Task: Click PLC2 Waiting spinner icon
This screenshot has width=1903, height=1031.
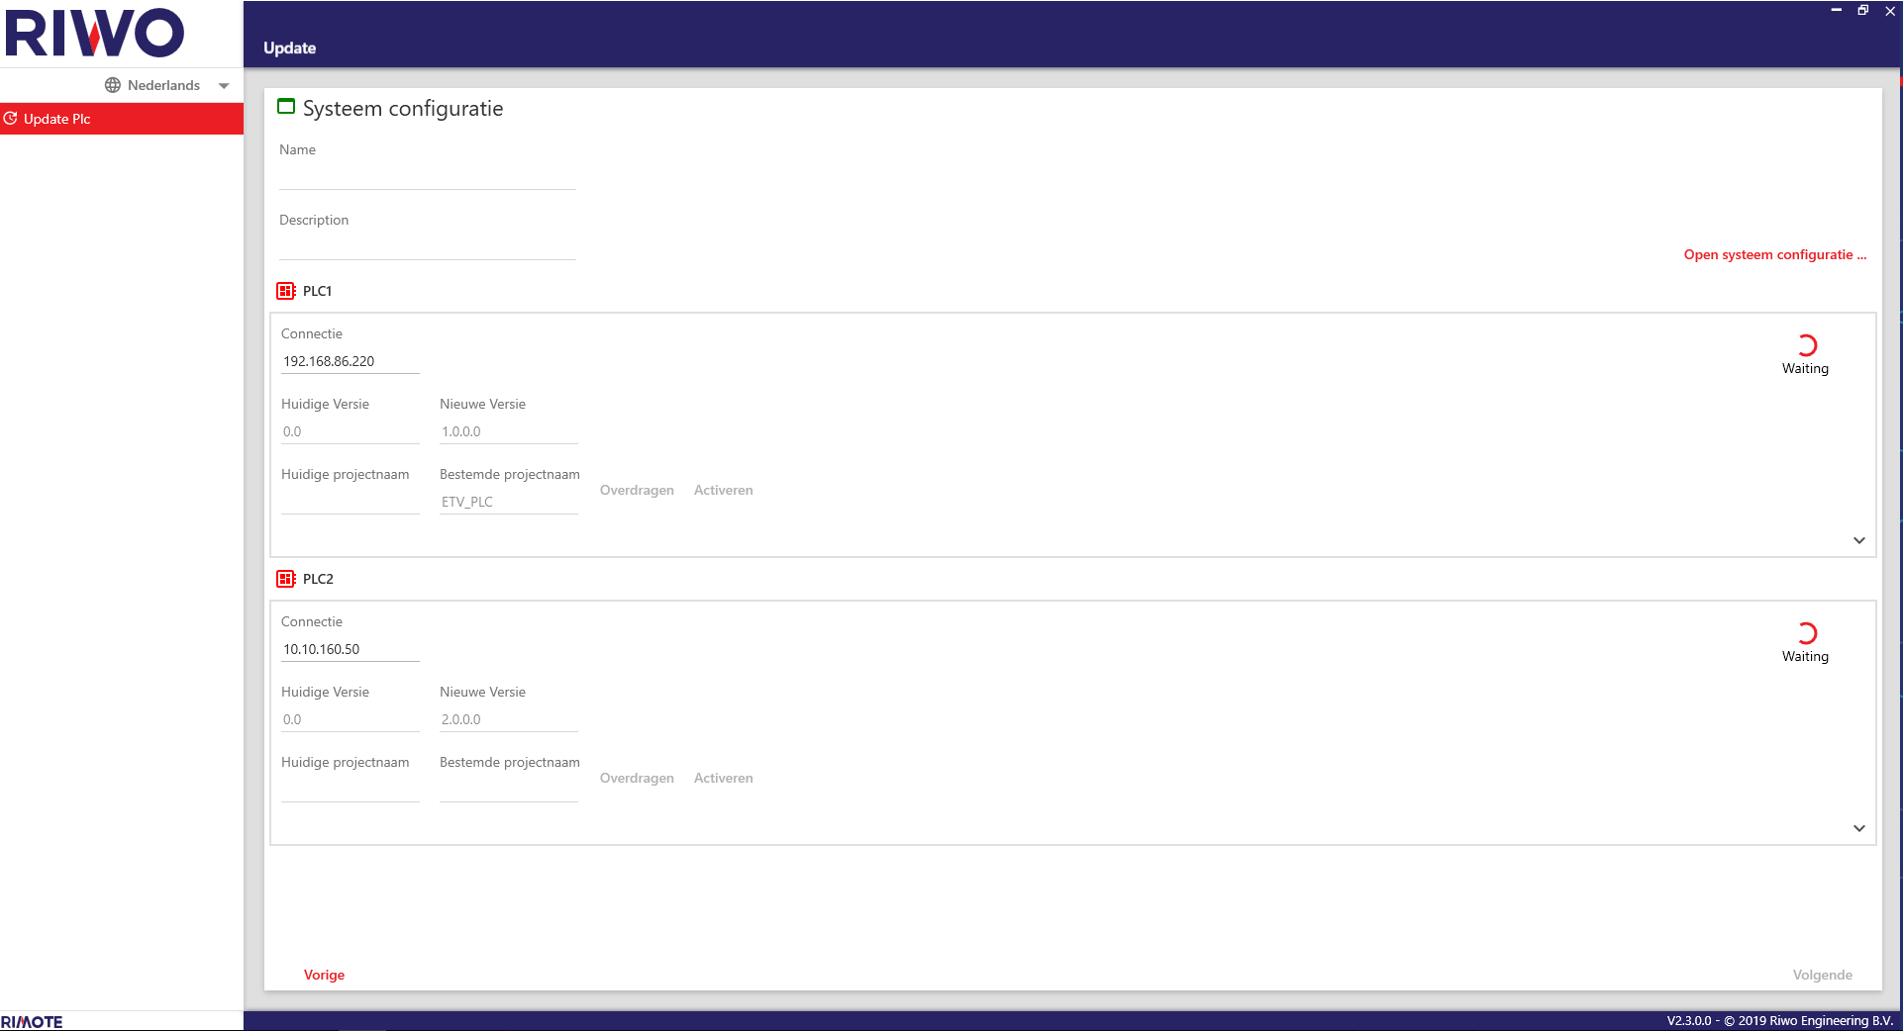Action: (1807, 633)
